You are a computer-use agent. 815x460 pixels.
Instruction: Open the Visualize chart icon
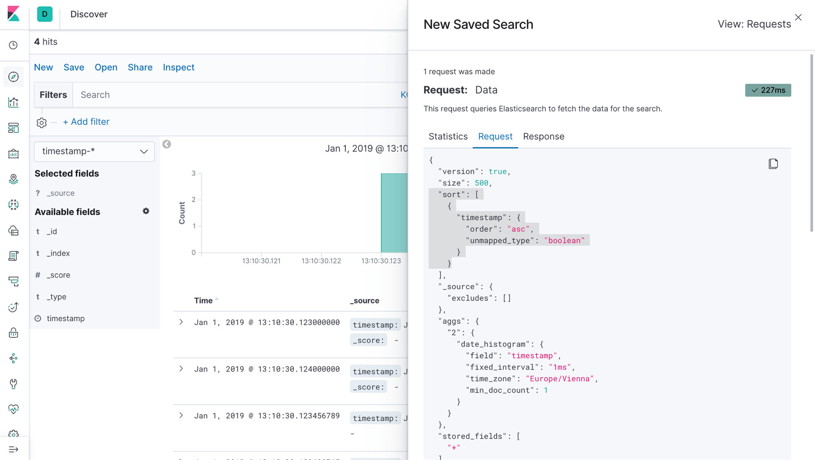[x=14, y=102]
